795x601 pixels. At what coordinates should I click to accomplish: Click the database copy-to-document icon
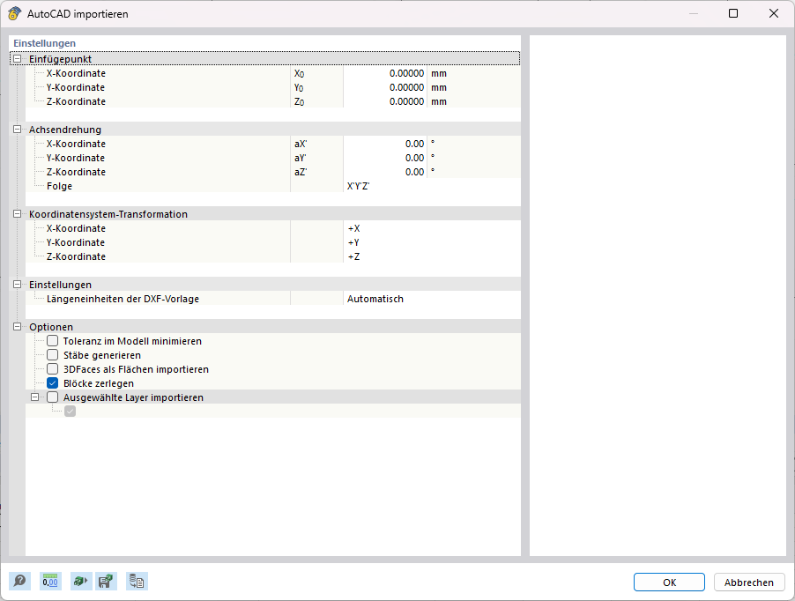click(137, 582)
